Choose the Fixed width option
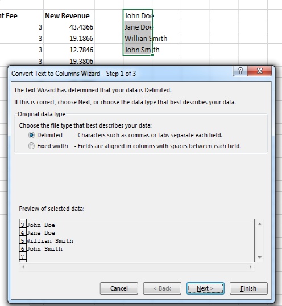Screen dimensions: 282x306 tap(31, 146)
